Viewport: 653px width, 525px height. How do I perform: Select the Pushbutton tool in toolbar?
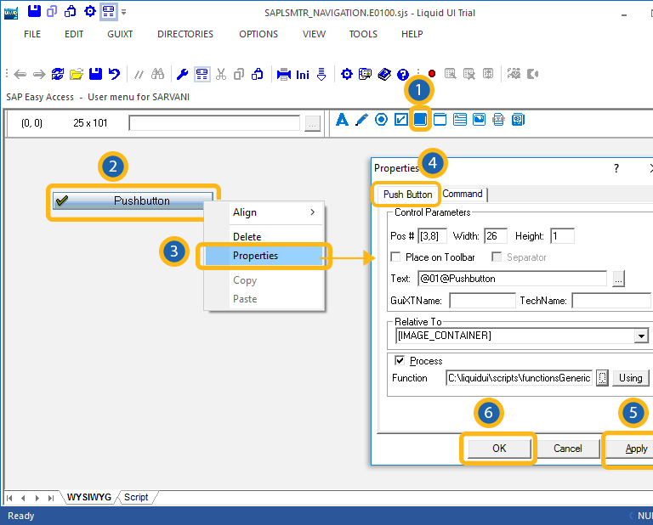pos(419,120)
